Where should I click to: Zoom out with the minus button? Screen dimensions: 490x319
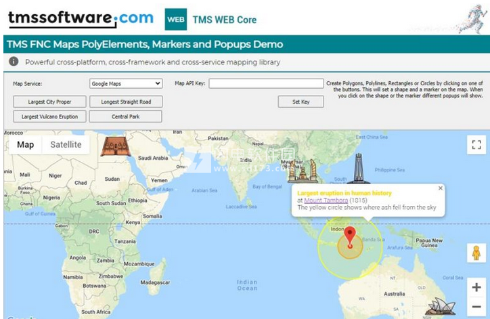476,306
